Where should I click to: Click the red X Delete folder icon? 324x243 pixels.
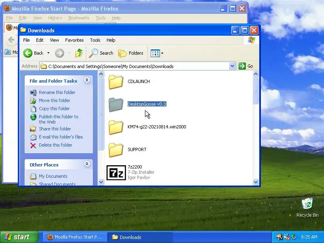[x=33, y=145]
